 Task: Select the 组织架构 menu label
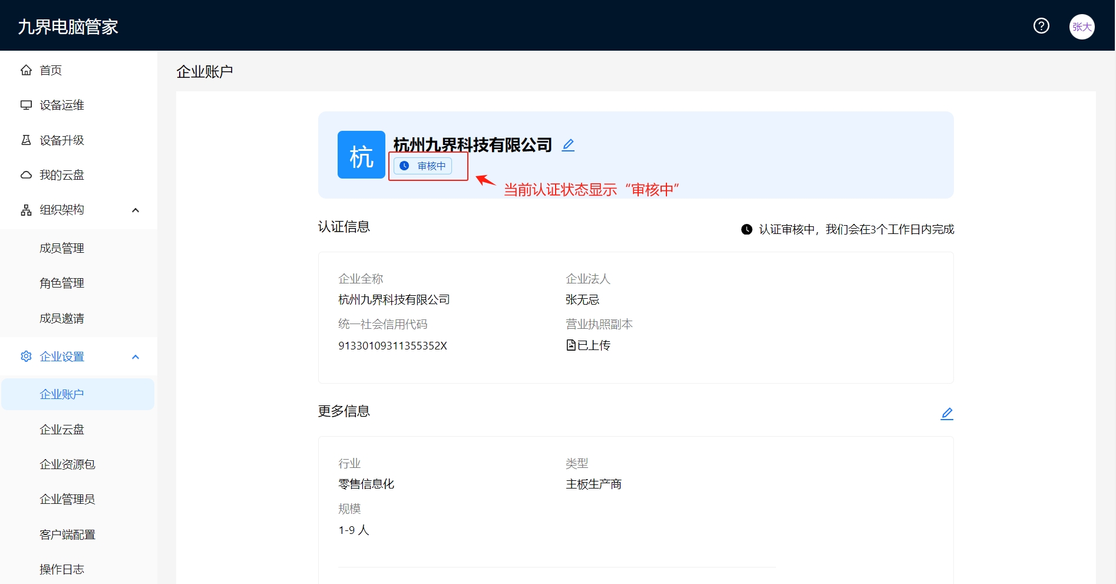62,210
